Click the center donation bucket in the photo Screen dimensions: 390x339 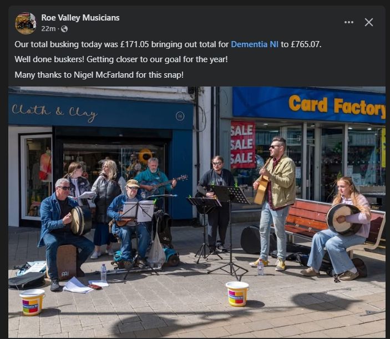click(237, 294)
